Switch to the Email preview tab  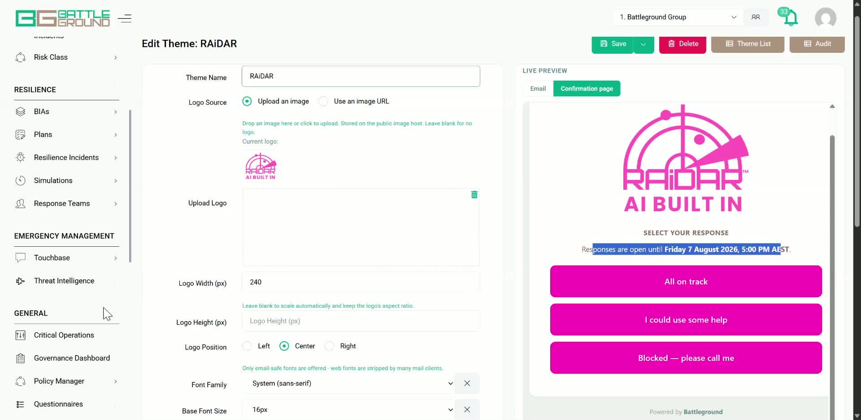point(538,89)
